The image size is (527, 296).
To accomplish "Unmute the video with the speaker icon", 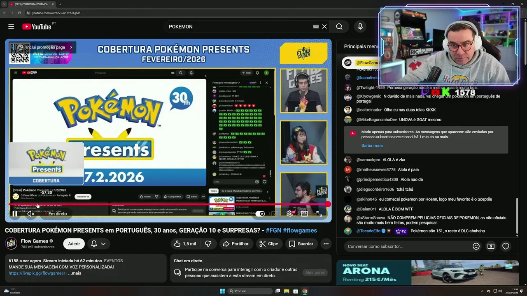I will point(31,213).
